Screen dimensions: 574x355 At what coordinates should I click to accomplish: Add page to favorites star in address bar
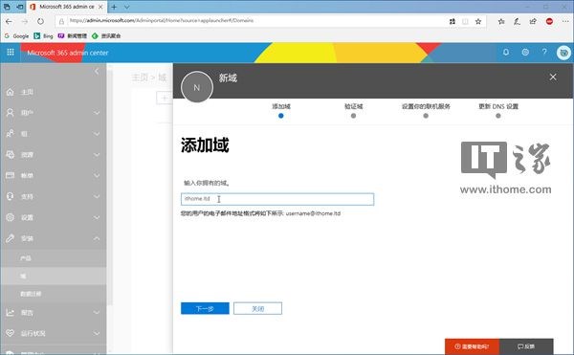click(478, 22)
